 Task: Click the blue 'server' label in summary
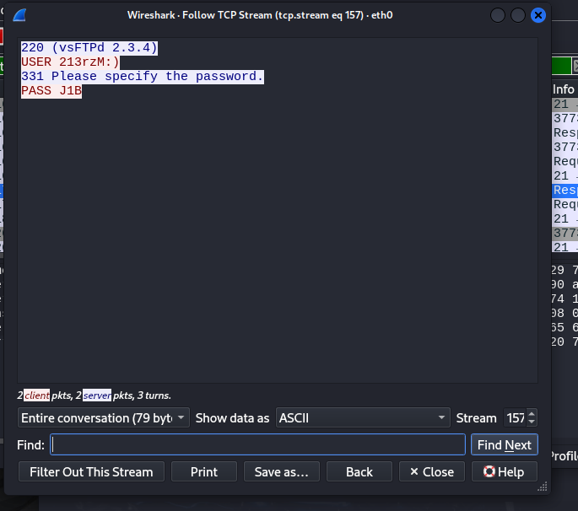click(97, 395)
